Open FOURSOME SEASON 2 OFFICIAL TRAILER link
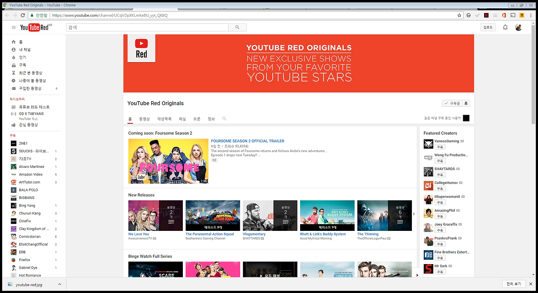Screen dimensions: 538x293 click(248, 141)
